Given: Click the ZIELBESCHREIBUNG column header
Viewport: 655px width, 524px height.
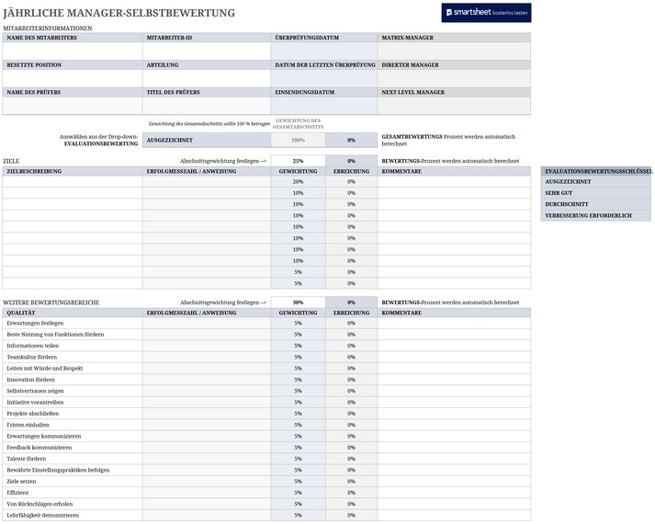Looking at the screenshot, I should [x=73, y=171].
